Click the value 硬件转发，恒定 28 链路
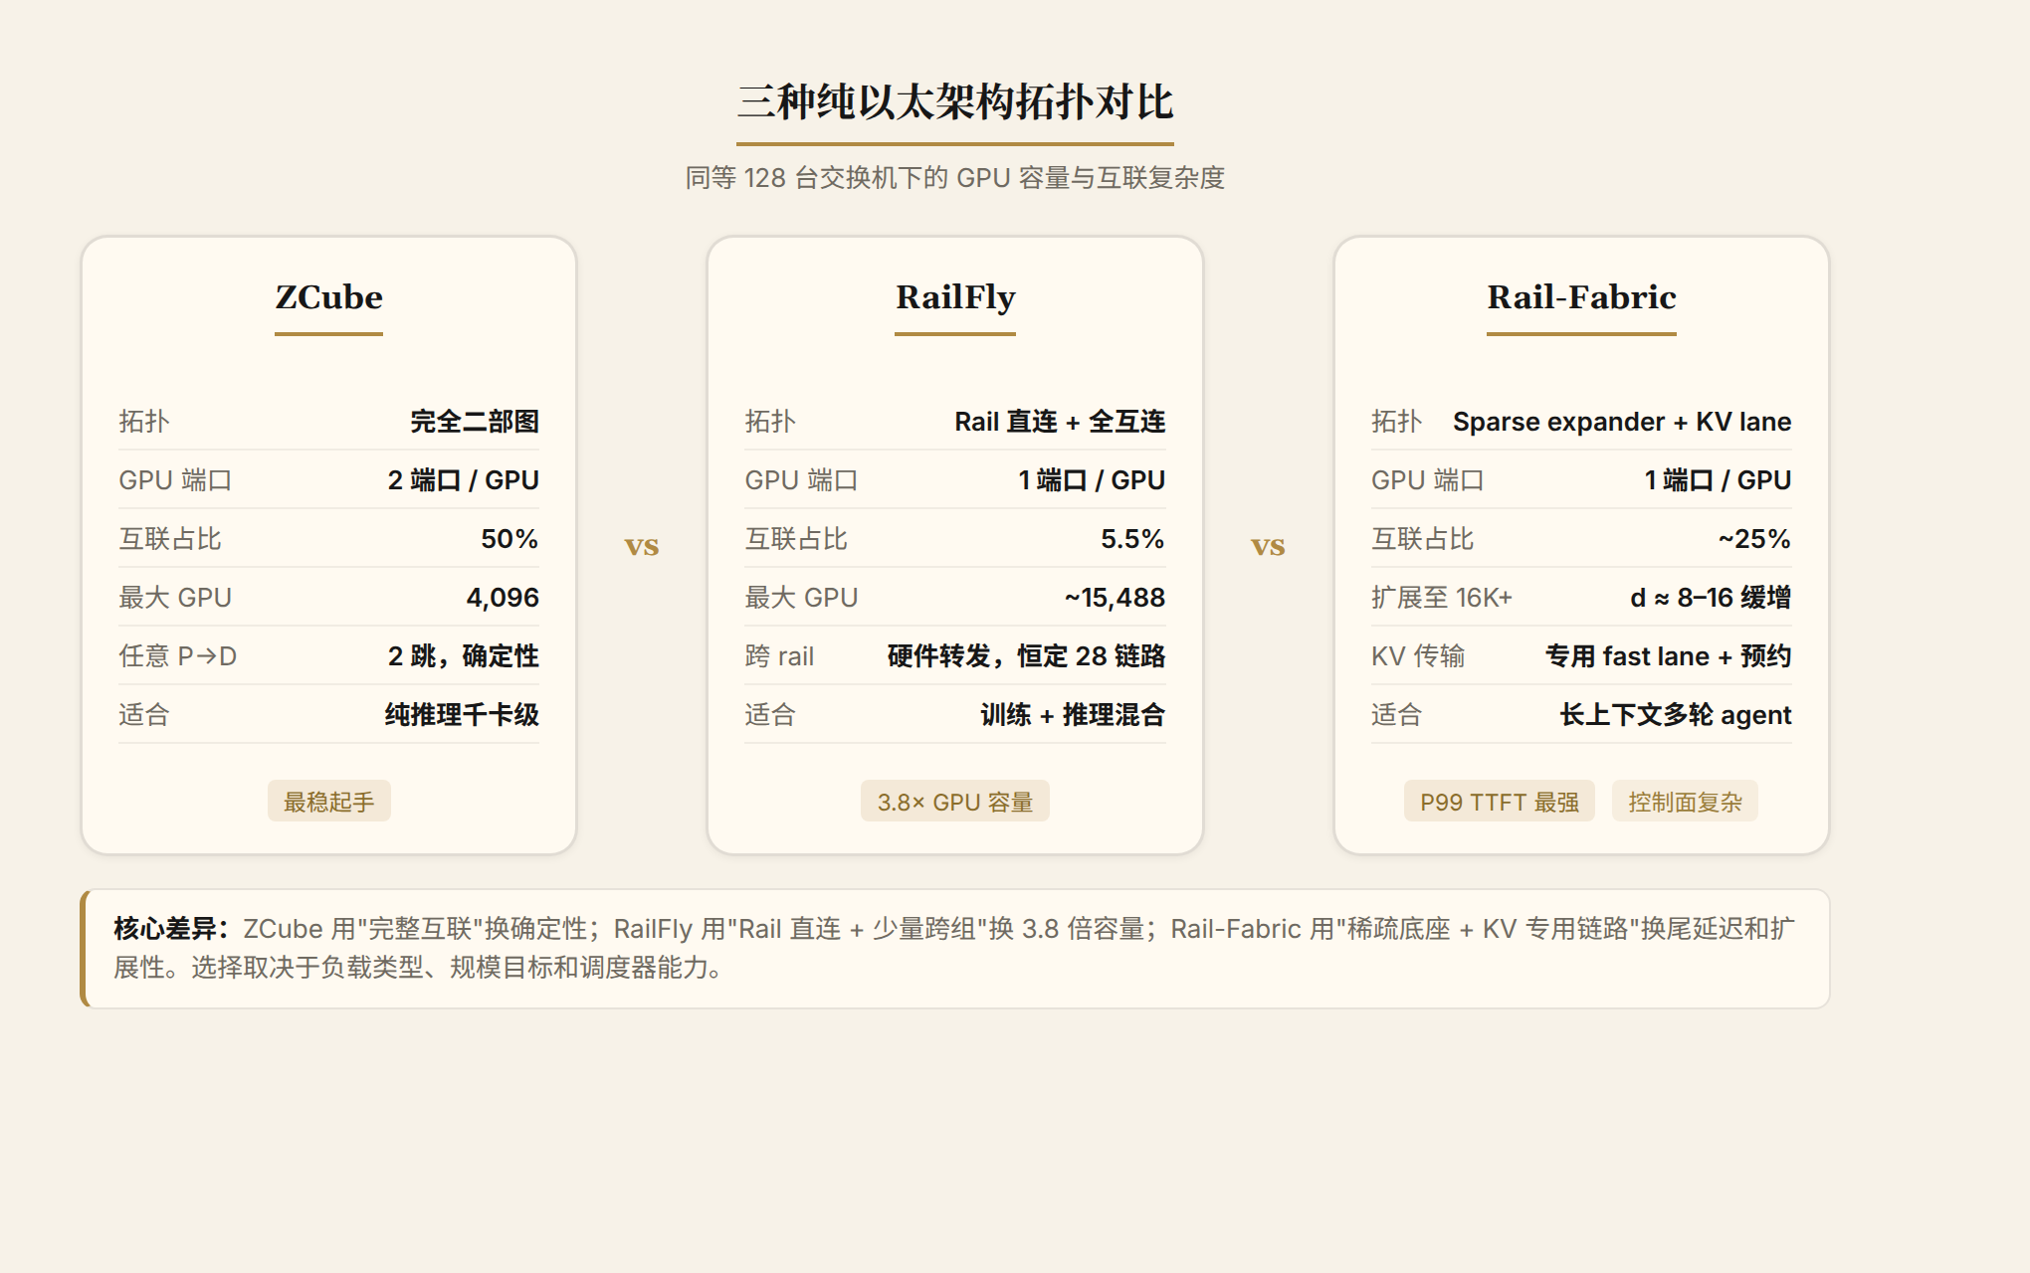The width and height of the screenshot is (2030, 1273). [x=1026, y=656]
